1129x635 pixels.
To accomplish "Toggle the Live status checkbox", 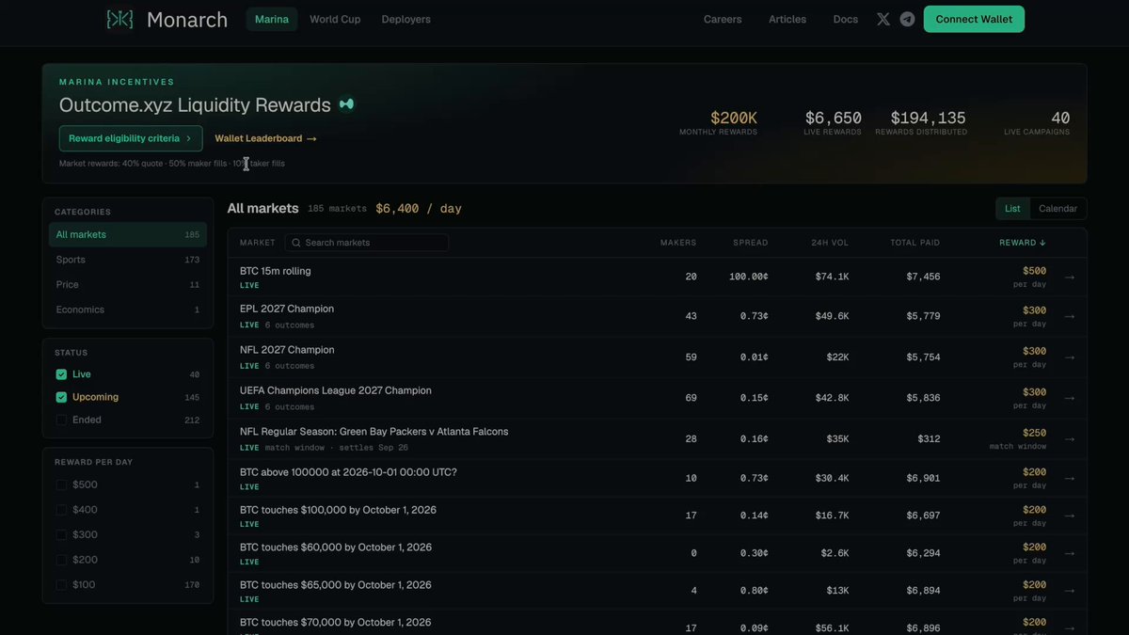I will (61, 374).
